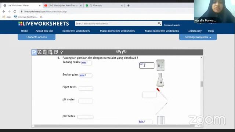Open the Help menu item

211,31
